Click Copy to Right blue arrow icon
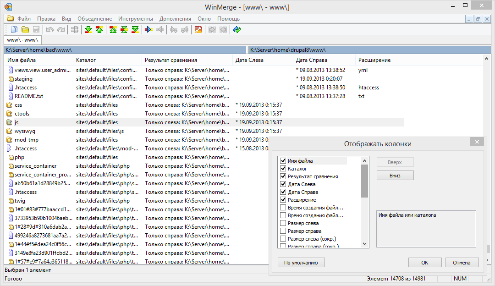495x286 pixels. 148,30
